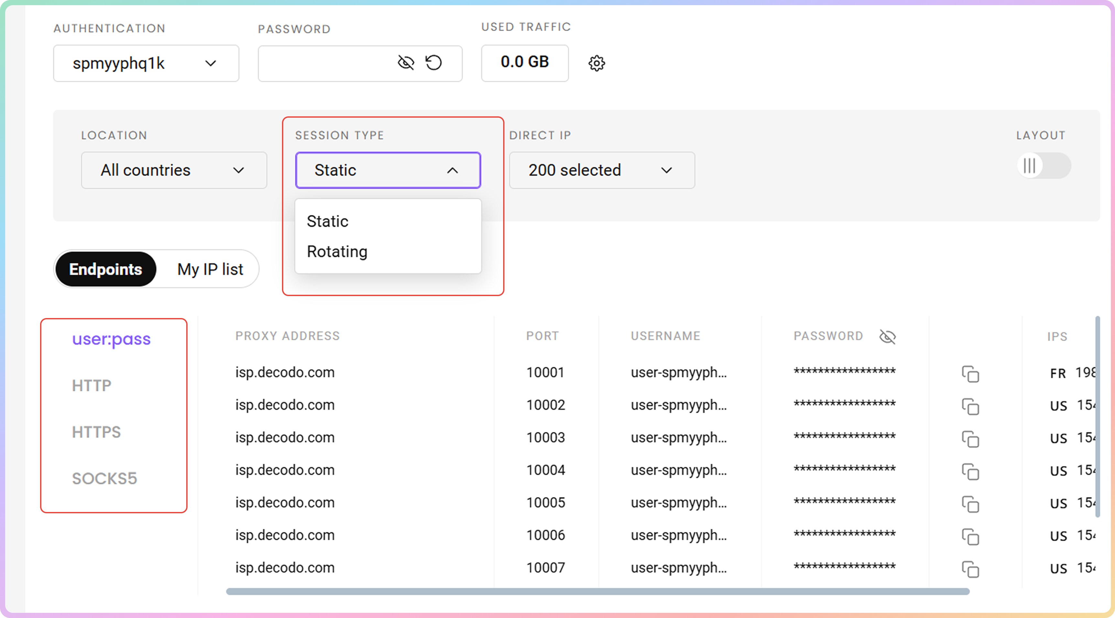Copy credentials for port 10006 row
The image size is (1115, 618).
(970, 537)
